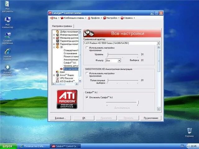199x149 pixels.
Task: Open the Комбинации клавиш menu
Action: [x=73, y=18]
